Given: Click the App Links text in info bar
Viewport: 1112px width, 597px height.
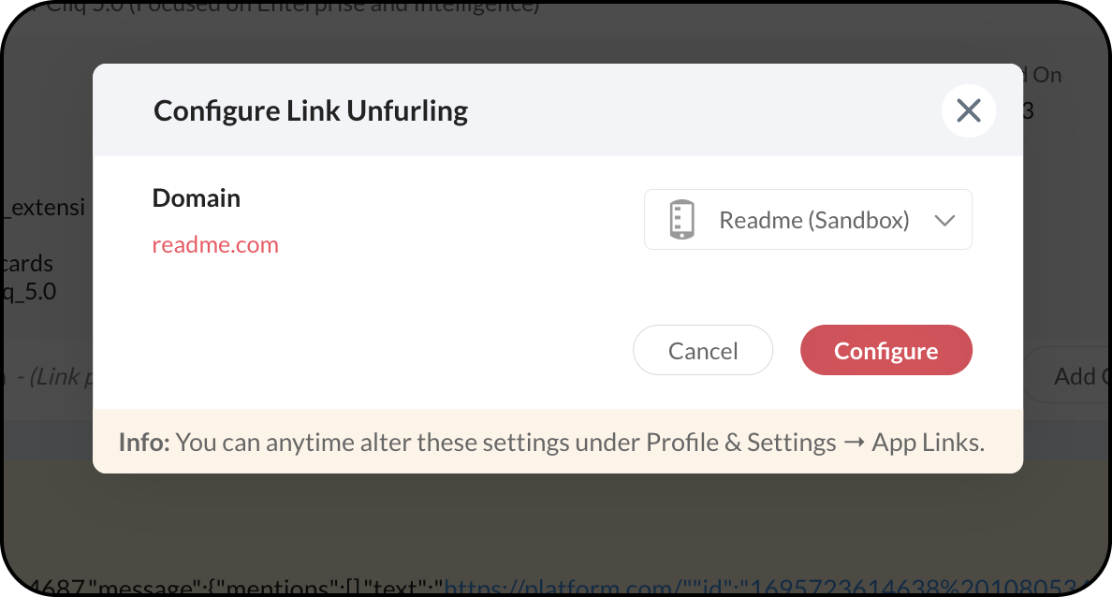Looking at the screenshot, I should click(929, 443).
